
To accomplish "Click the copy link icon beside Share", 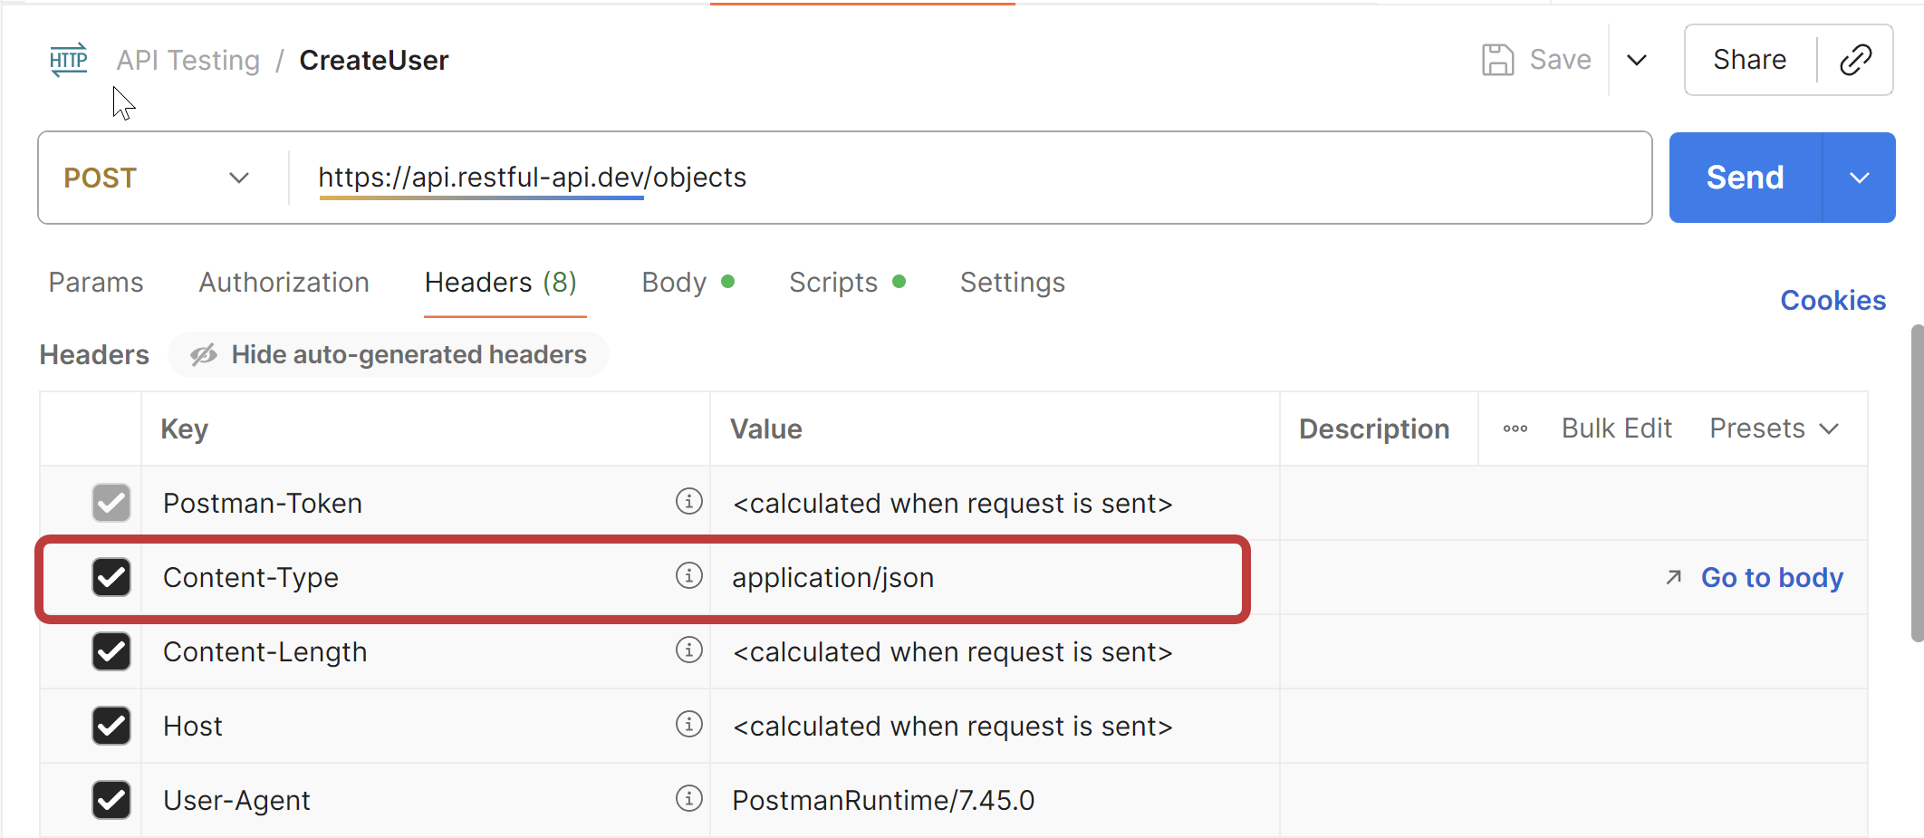I will click(1855, 60).
